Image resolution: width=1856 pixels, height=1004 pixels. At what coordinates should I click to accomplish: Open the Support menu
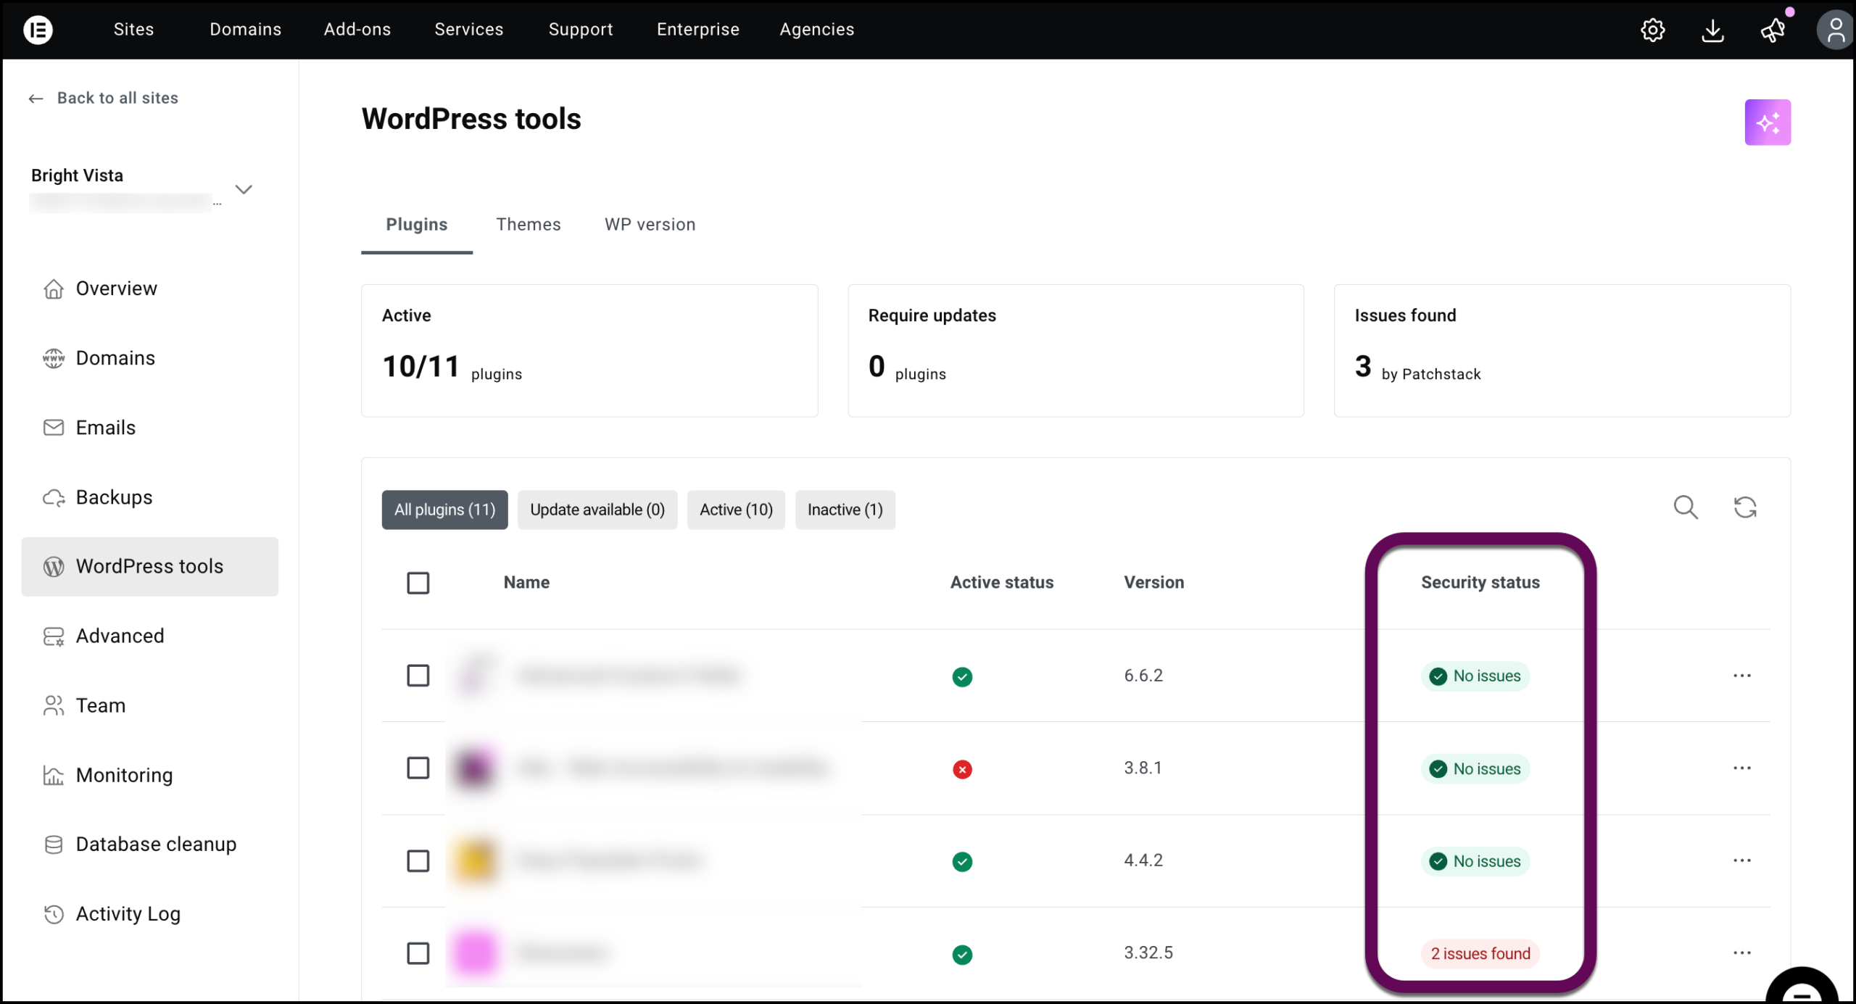580,30
